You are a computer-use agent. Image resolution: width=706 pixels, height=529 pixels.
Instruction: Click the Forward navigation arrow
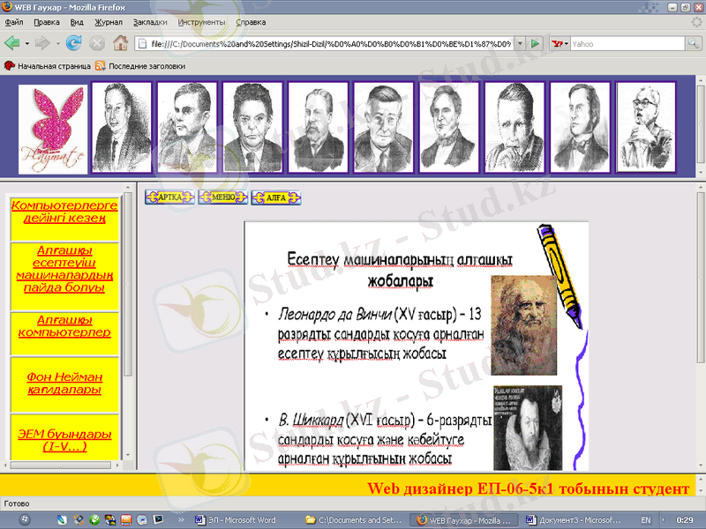pos(42,42)
